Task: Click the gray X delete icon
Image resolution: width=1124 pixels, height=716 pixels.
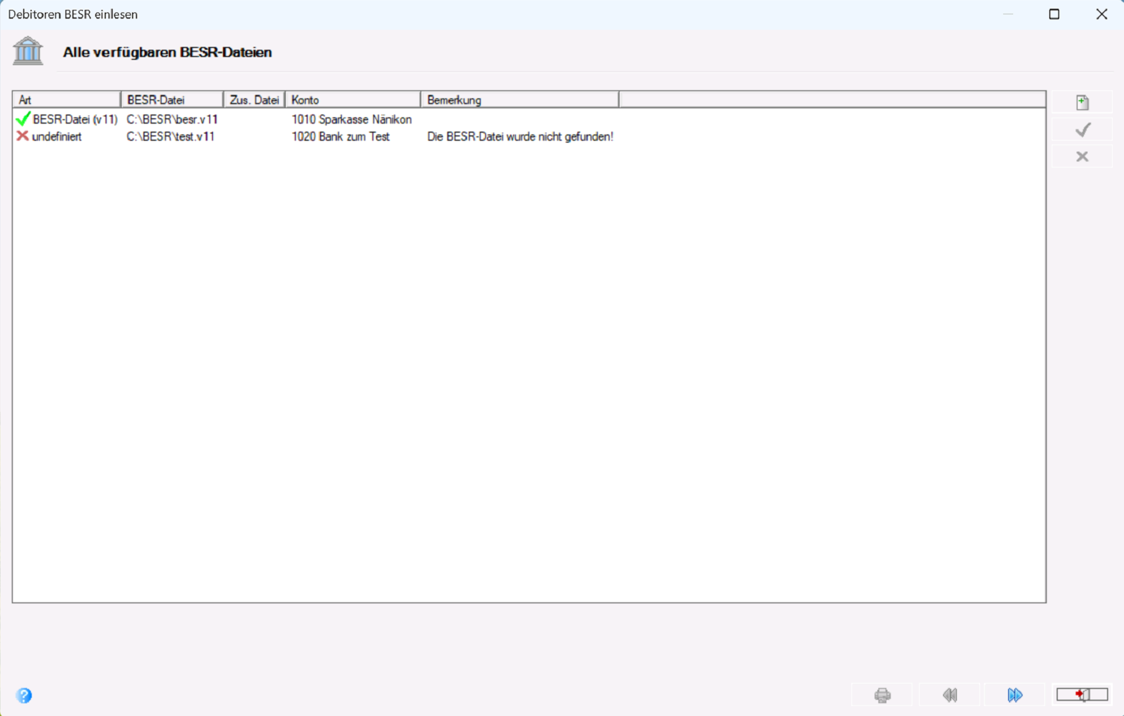Action: 1082,156
